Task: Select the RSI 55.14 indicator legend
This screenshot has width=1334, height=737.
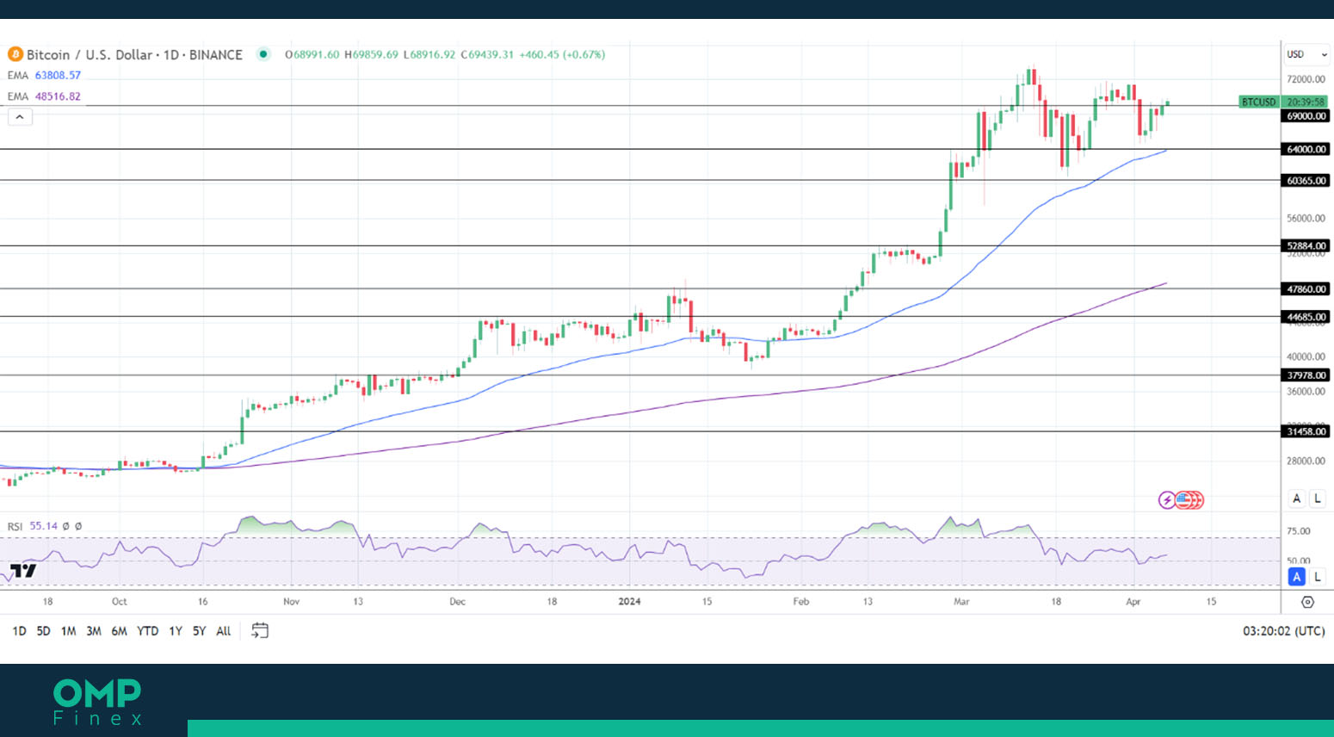Action: [x=45, y=526]
